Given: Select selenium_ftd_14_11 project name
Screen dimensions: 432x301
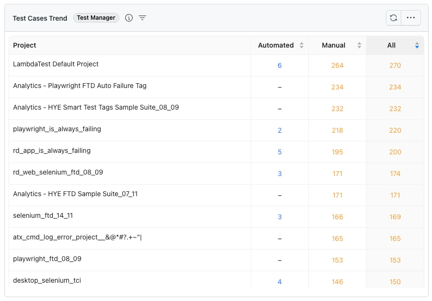Looking at the screenshot, I should (43, 215).
